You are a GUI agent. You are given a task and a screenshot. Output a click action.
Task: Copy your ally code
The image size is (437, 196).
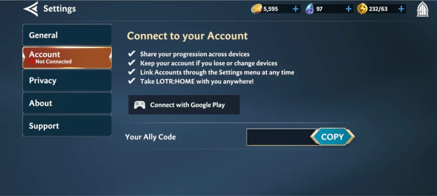[332, 137]
